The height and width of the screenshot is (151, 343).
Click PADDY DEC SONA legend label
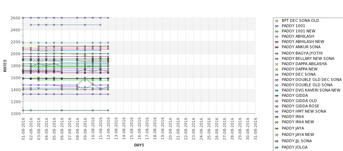tap(299, 74)
